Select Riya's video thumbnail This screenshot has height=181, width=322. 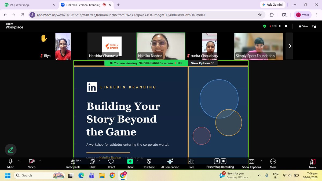[x=63, y=46]
